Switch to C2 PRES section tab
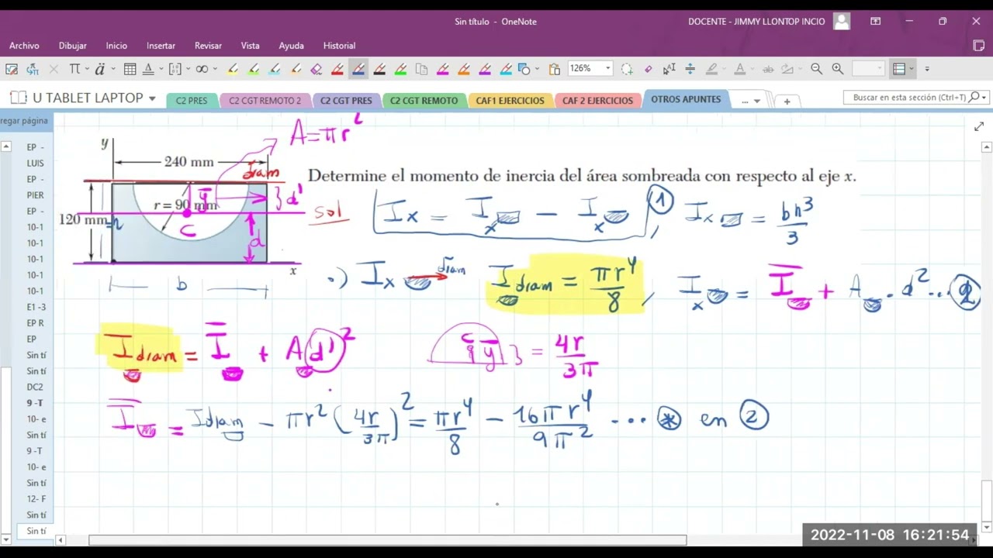The height and width of the screenshot is (558, 993). pyautogui.click(x=192, y=101)
